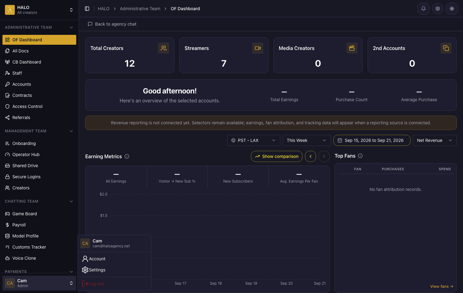The image size is (463, 293).
Task: Go to next period arrow
Action: coord(324,156)
